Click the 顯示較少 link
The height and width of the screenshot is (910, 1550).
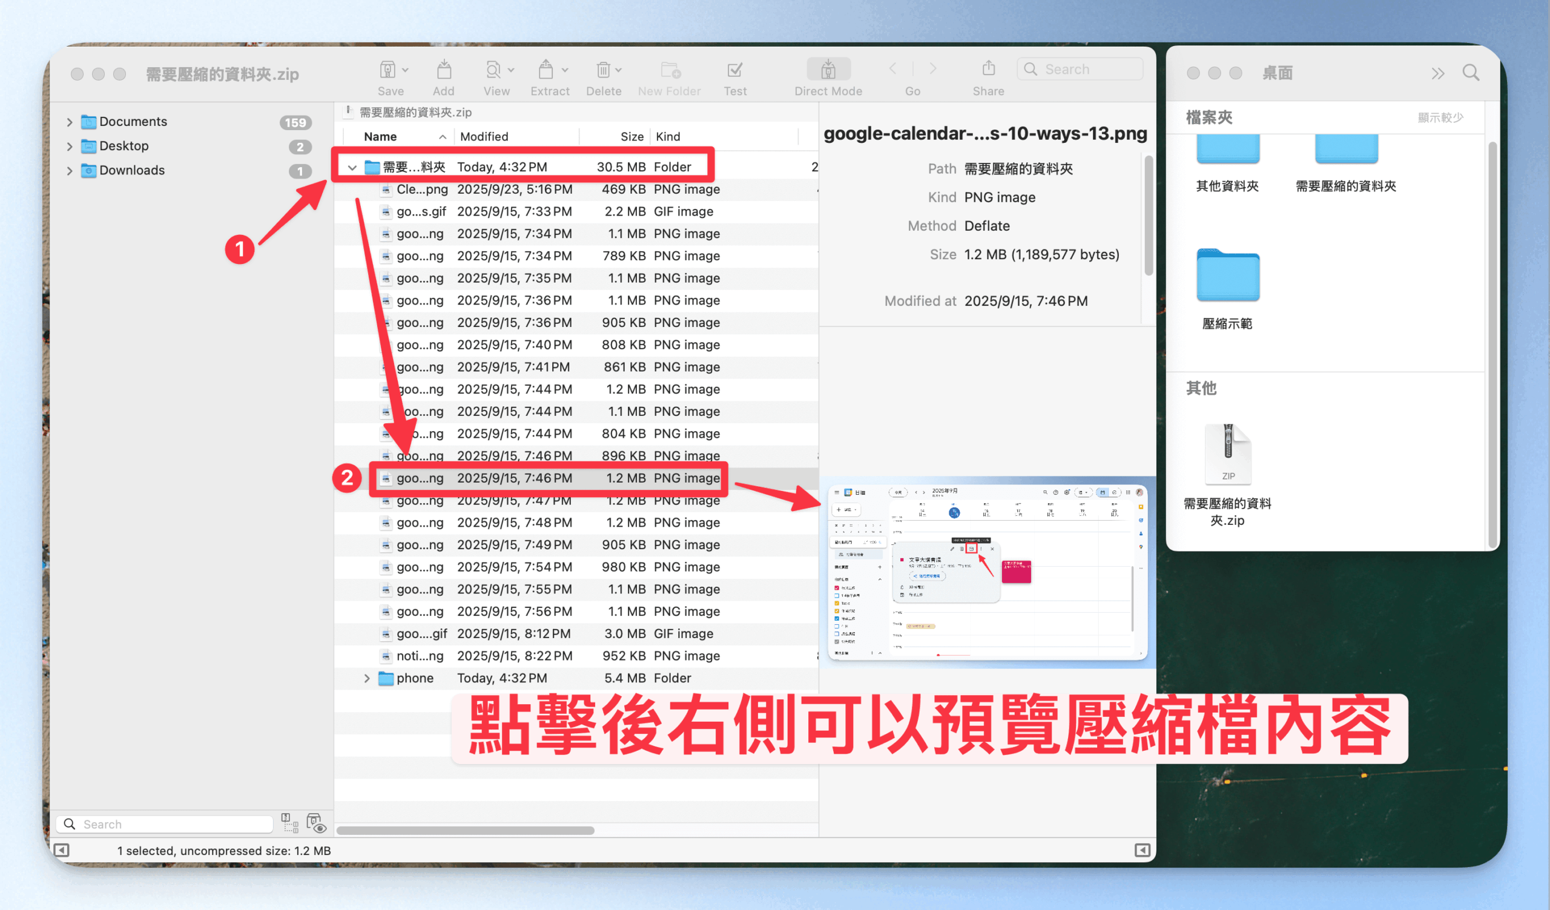[x=1440, y=117]
